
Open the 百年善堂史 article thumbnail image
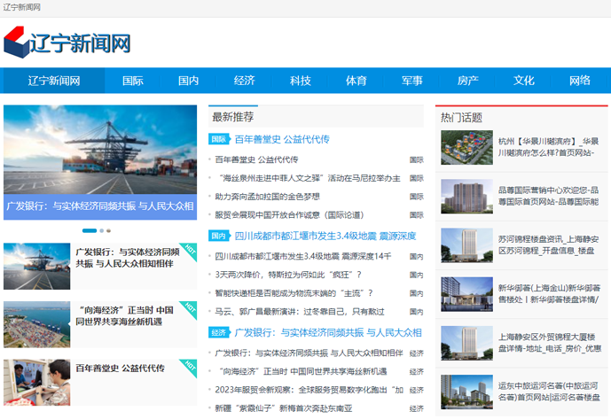tap(36, 382)
